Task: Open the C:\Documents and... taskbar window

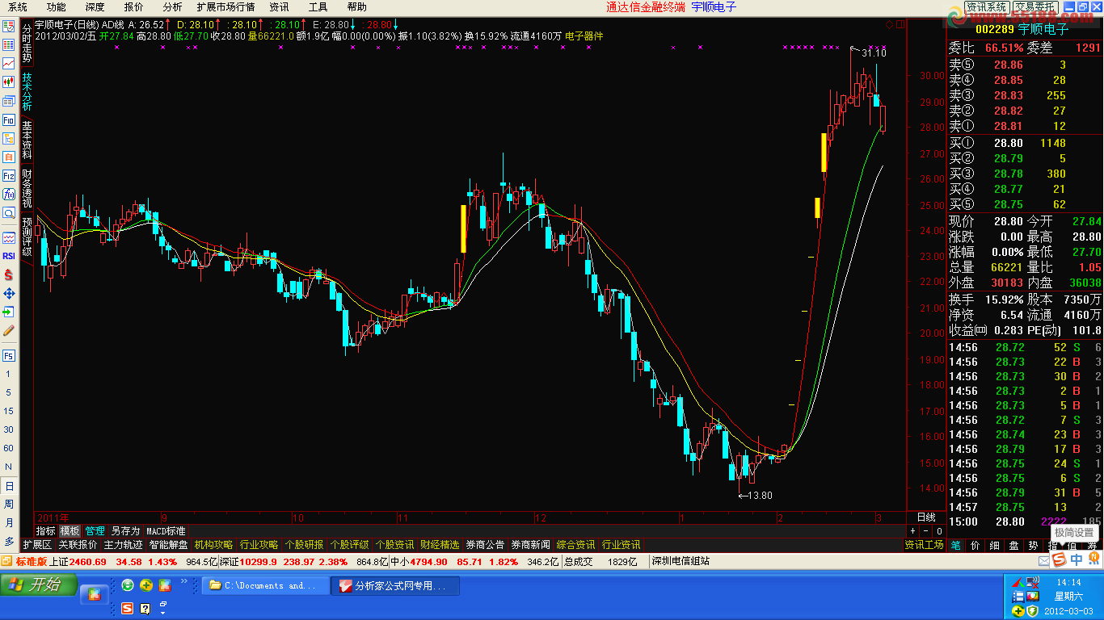Action: click(265, 586)
